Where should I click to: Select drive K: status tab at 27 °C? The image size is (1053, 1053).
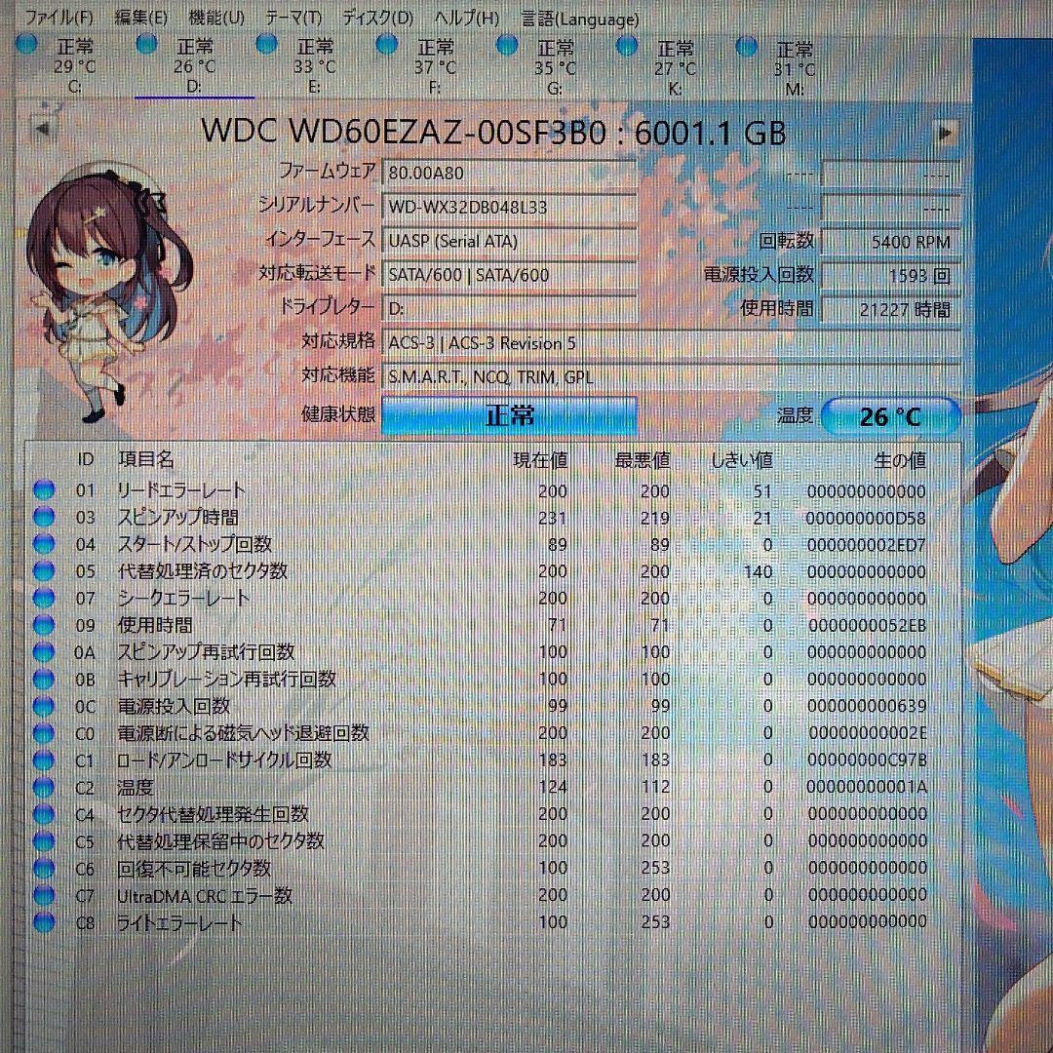tap(675, 68)
